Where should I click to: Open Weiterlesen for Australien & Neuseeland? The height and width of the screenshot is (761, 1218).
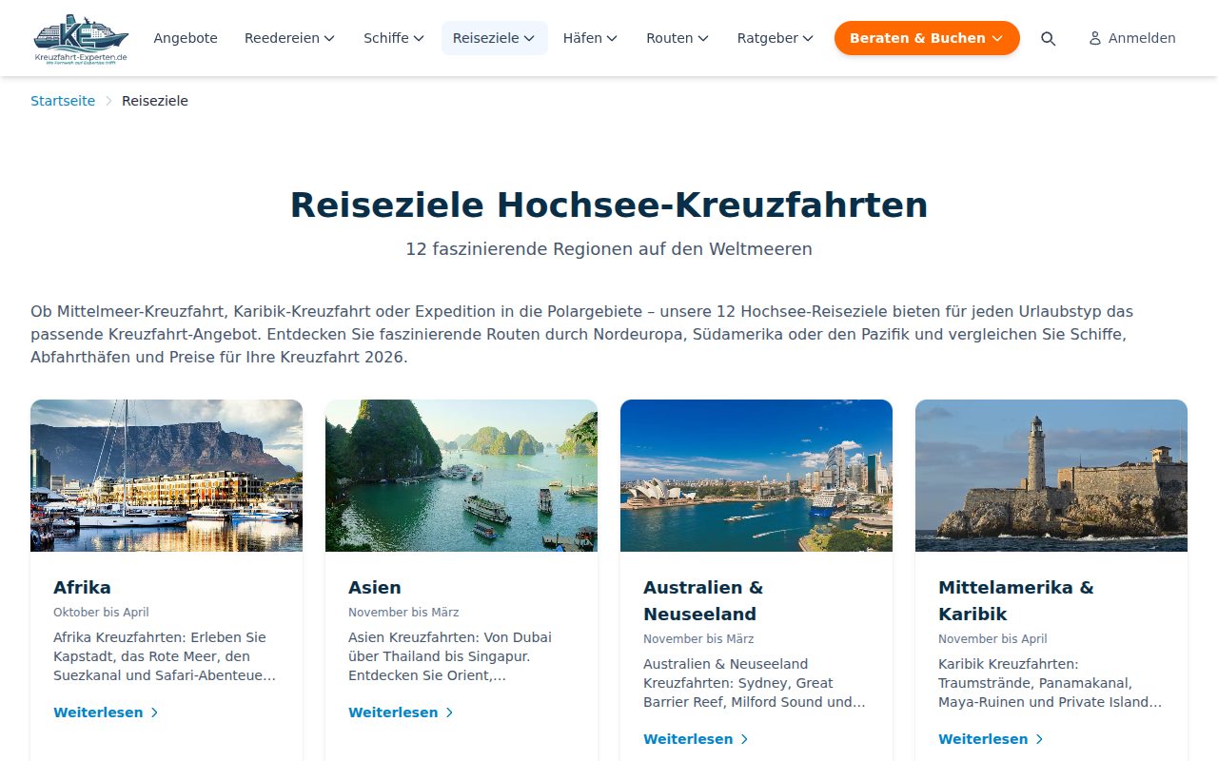[696, 739]
